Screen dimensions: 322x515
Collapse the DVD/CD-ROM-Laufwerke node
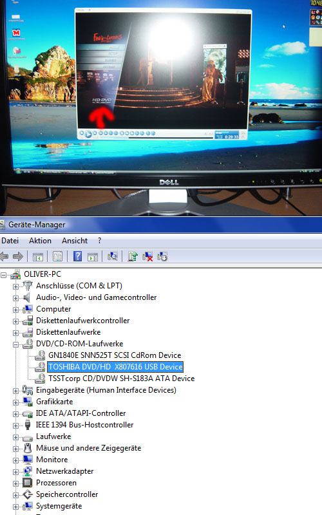pos(15,344)
